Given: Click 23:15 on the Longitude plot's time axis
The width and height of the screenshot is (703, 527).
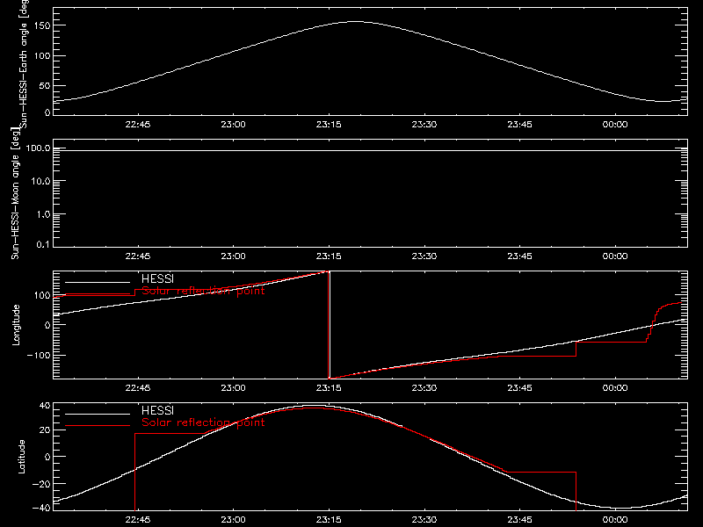Looking at the screenshot, I should point(329,387).
